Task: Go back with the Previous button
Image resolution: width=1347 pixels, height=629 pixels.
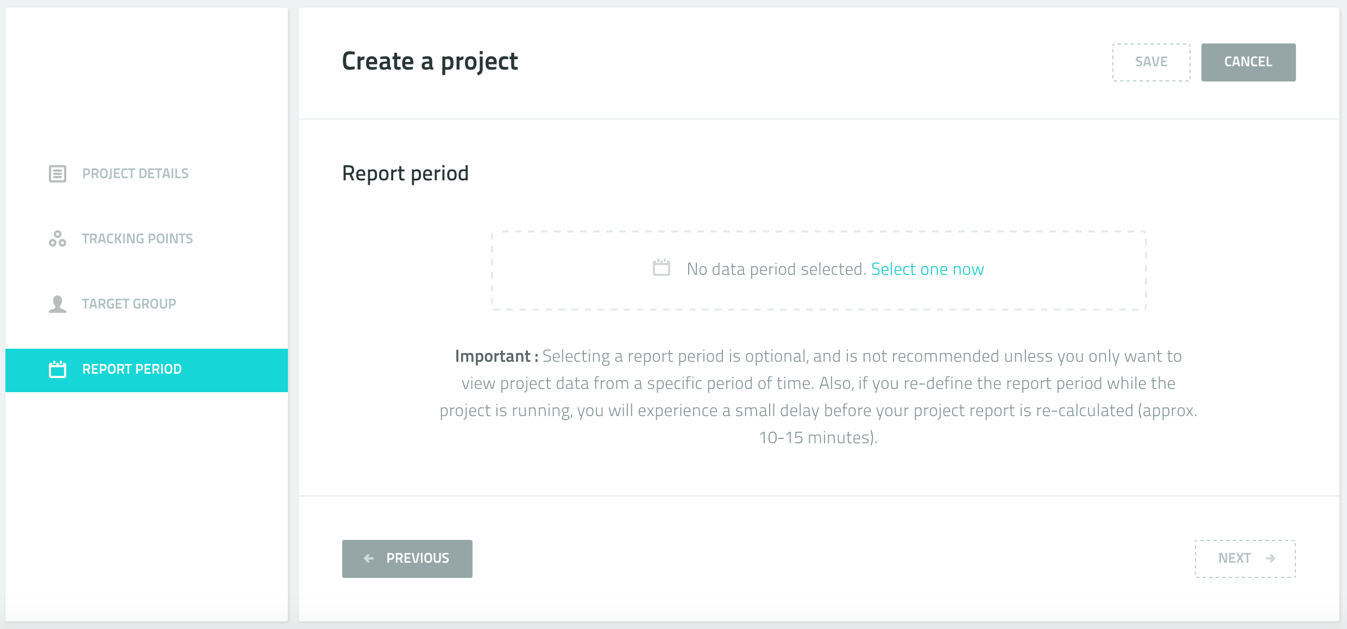Action: click(x=407, y=559)
